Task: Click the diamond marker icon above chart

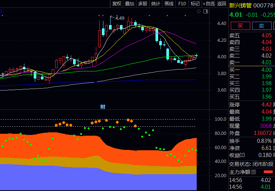Action: click(x=199, y=12)
